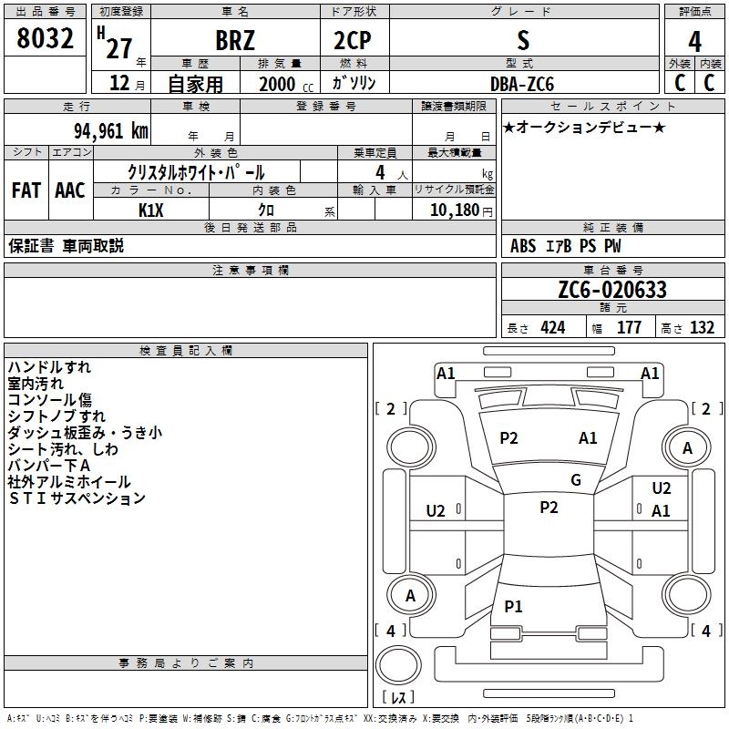Click the P2 mark on the roof
This screenshot has width=729, height=729.
coord(549,508)
